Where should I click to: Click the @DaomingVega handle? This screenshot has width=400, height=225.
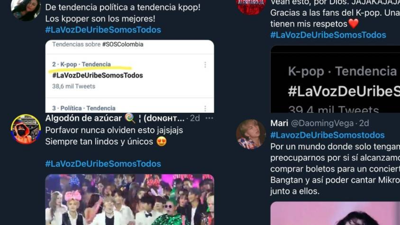[x=322, y=123]
